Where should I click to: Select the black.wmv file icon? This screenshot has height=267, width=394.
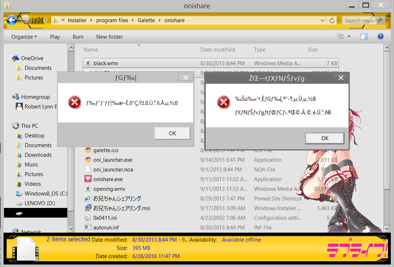point(88,63)
